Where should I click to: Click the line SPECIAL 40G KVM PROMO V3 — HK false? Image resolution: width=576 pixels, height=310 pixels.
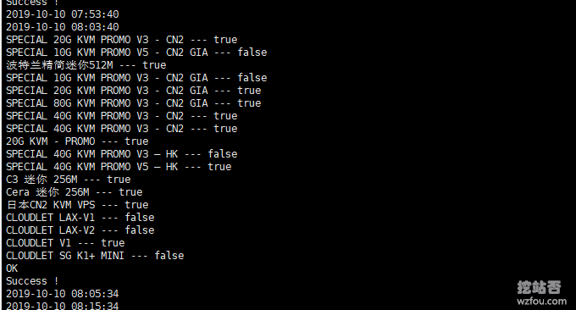point(122,154)
